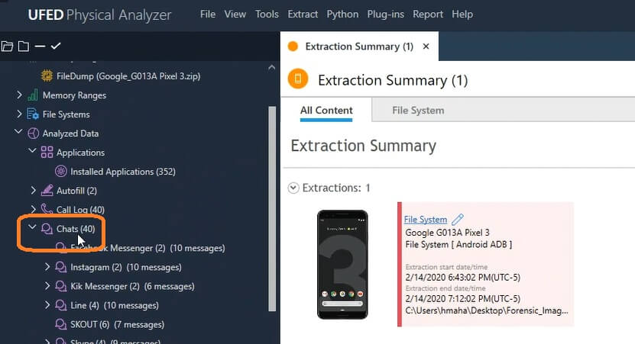Open the Help menu
635x344 pixels.
[x=462, y=14]
